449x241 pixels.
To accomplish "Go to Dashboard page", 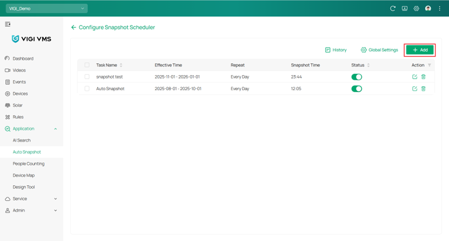I will tap(23, 59).
